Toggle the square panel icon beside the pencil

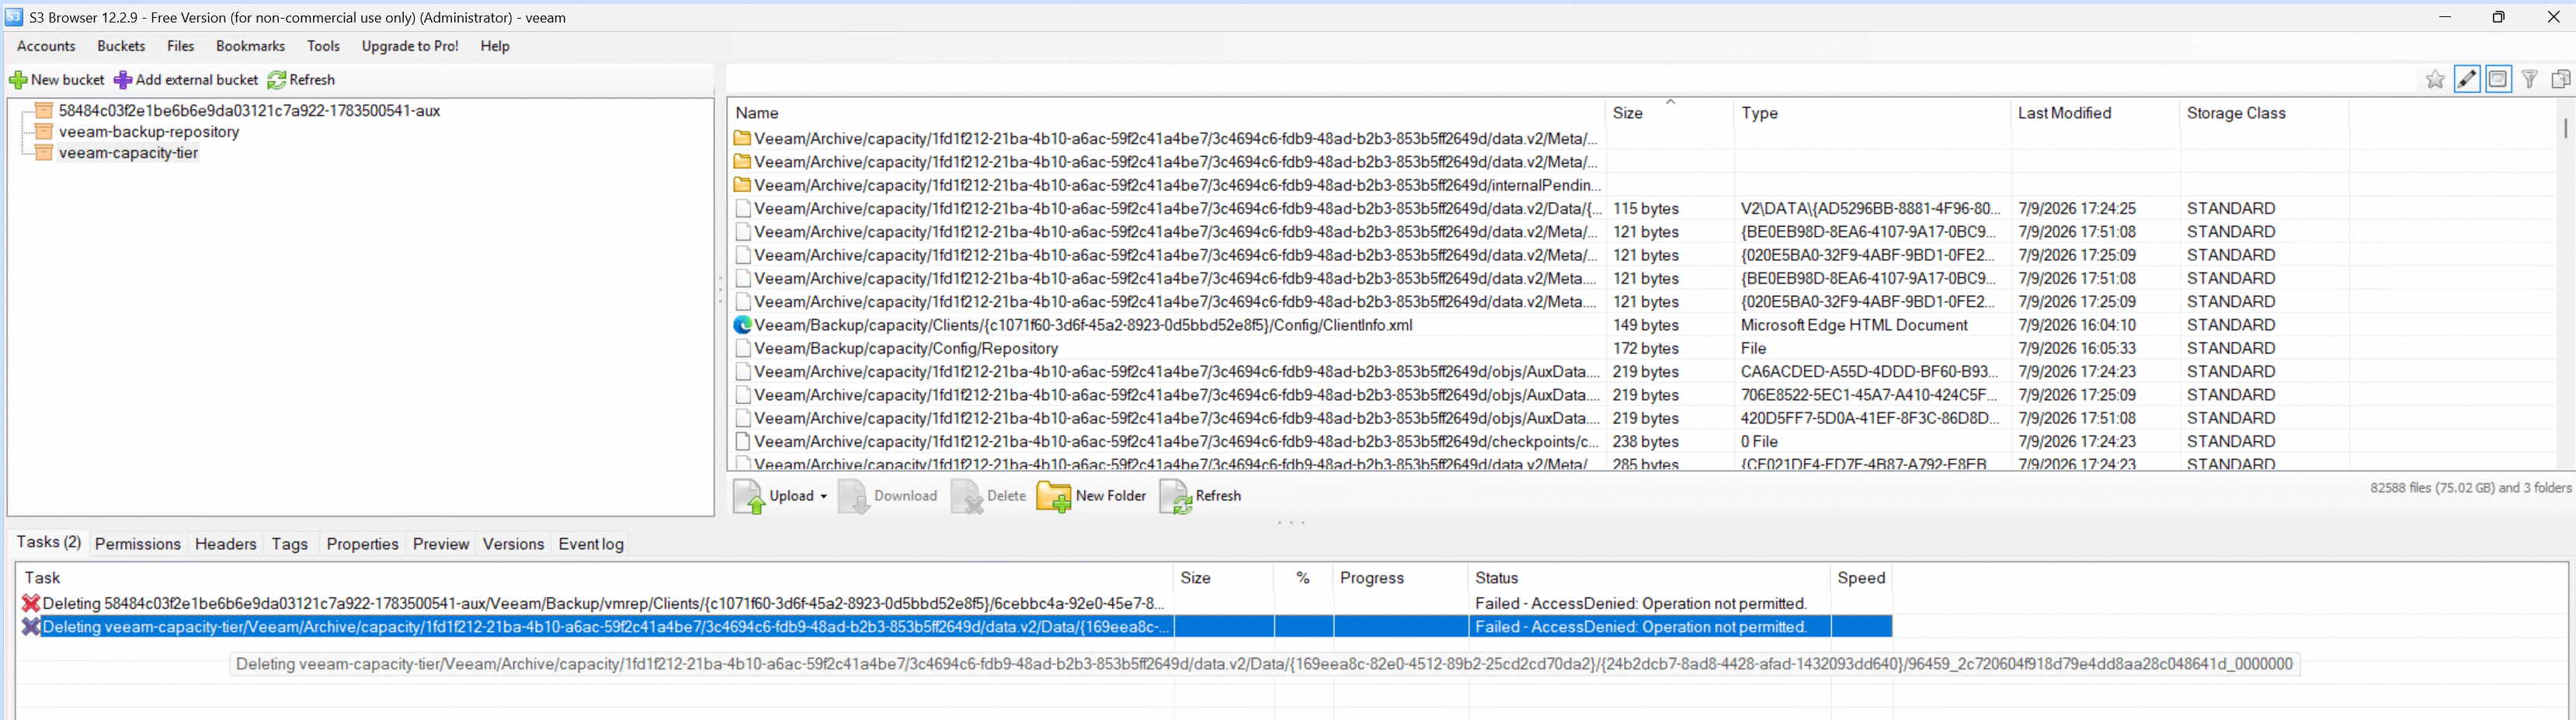(x=2498, y=79)
